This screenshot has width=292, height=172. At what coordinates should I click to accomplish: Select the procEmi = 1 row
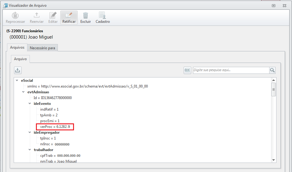50,121
